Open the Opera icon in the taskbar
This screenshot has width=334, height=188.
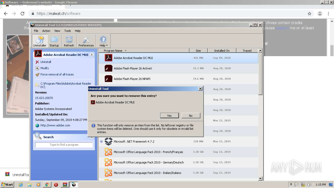pos(56,185)
